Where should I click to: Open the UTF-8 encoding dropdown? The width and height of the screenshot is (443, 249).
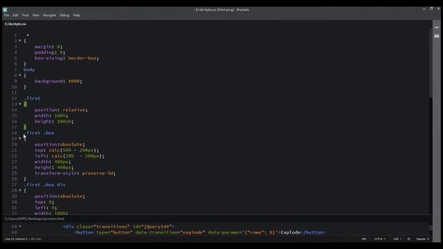tap(380, 239)
